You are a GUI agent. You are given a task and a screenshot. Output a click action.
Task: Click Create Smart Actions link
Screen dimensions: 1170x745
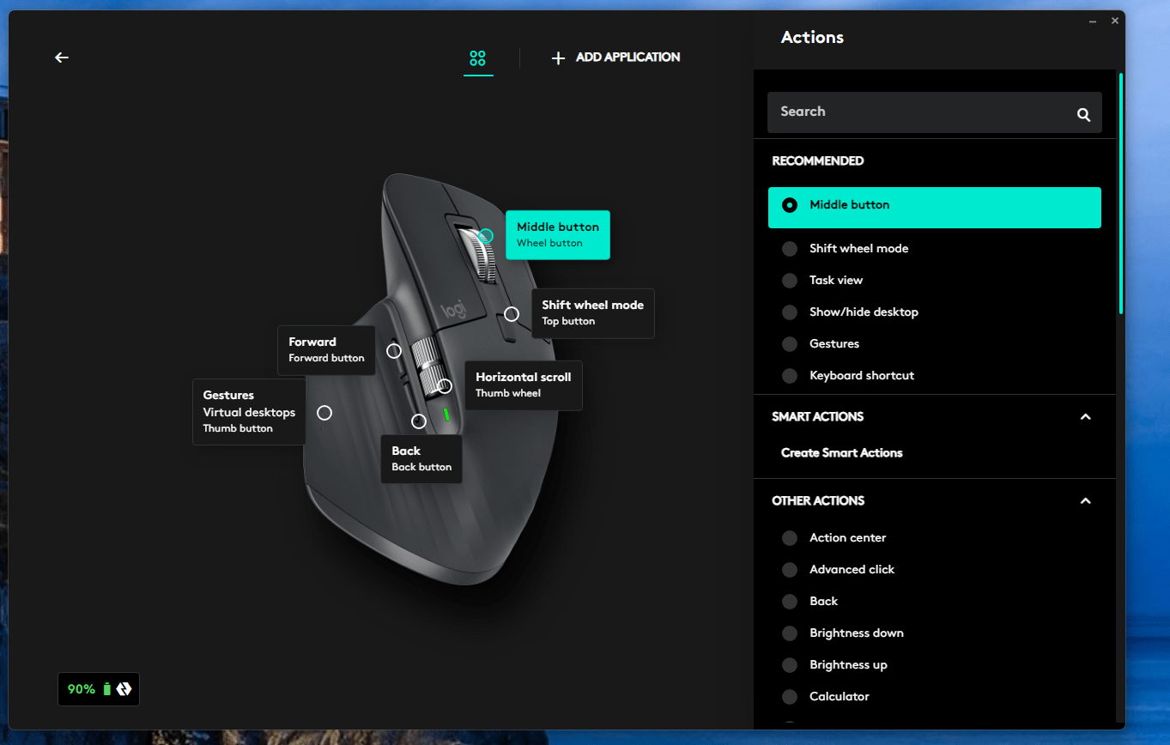[841, 453]
